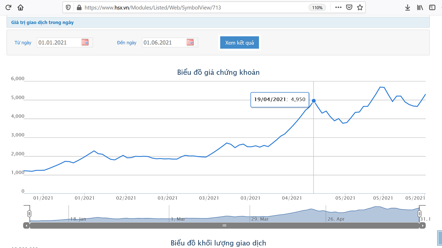The height and width of the screenshot is (248, 442).
Task: Open the downloads arrow icon
Action: [408, 7]
